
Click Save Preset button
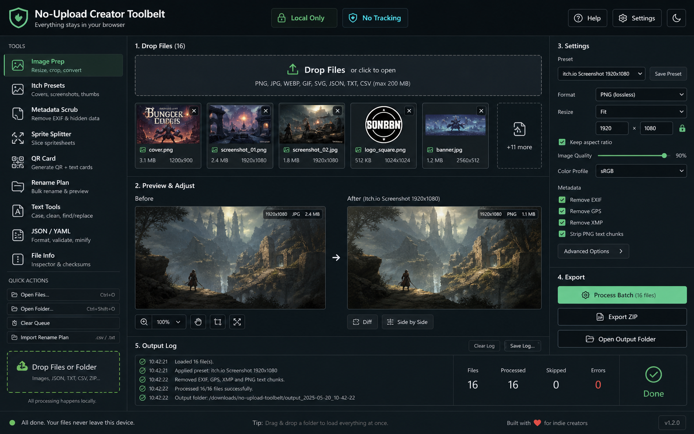point(668,73)
